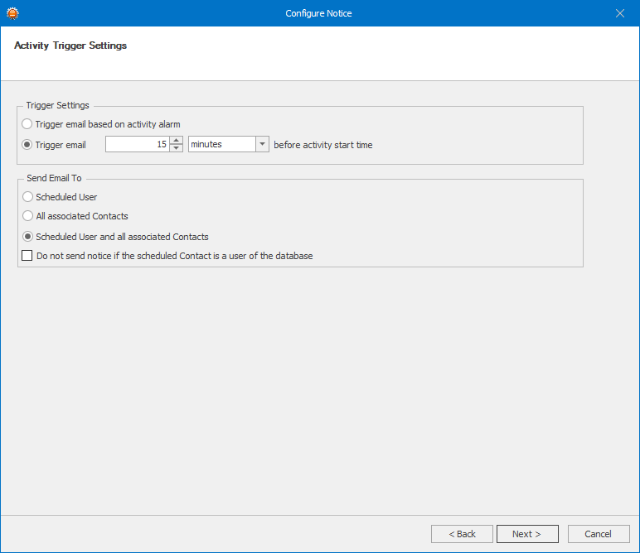Click the application icon in title bar
The height and width of the screenshot is (553, 640).
coord(12,13)
